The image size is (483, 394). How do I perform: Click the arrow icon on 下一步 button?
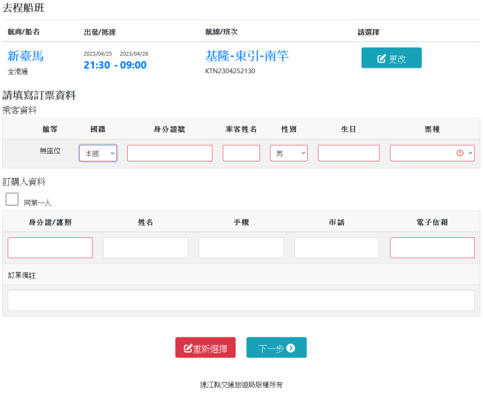(290, 348)
